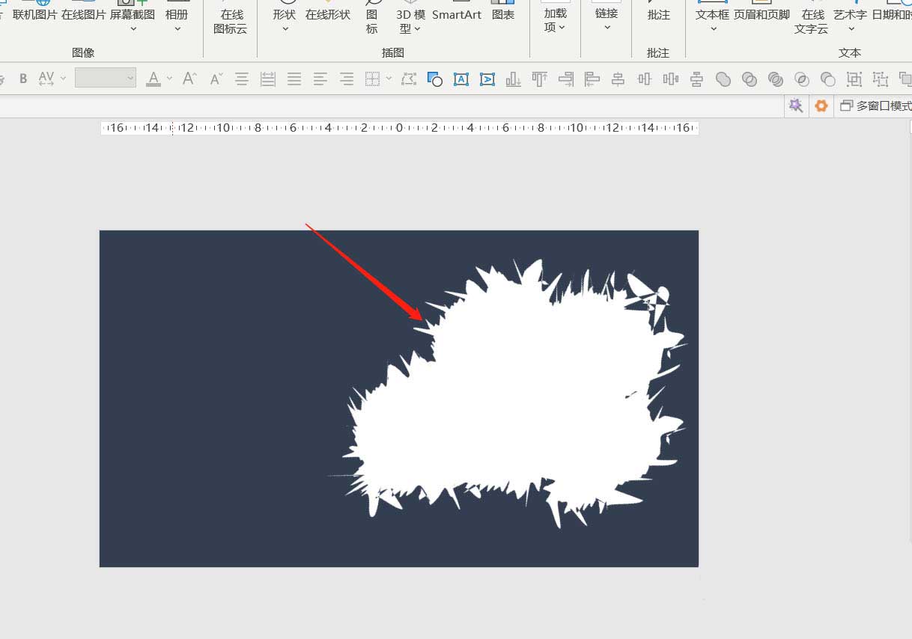Click the font color A swatch

coord(153,79)
